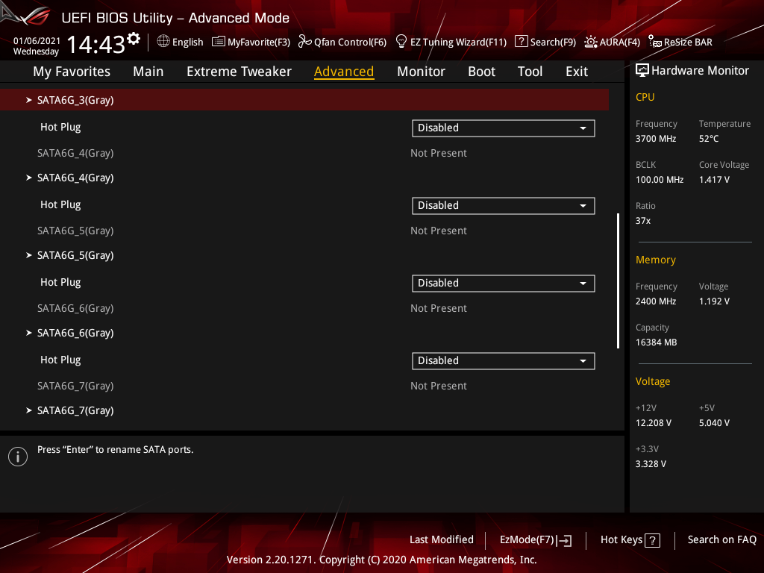Expand SATA6G_3(Gray) arrow
764x573 pixels.
29,100
